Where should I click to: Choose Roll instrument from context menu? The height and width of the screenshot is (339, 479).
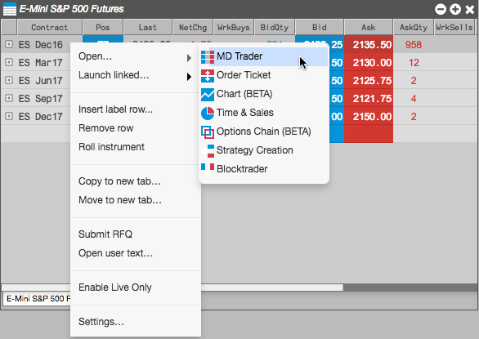(x=111, y=147)
